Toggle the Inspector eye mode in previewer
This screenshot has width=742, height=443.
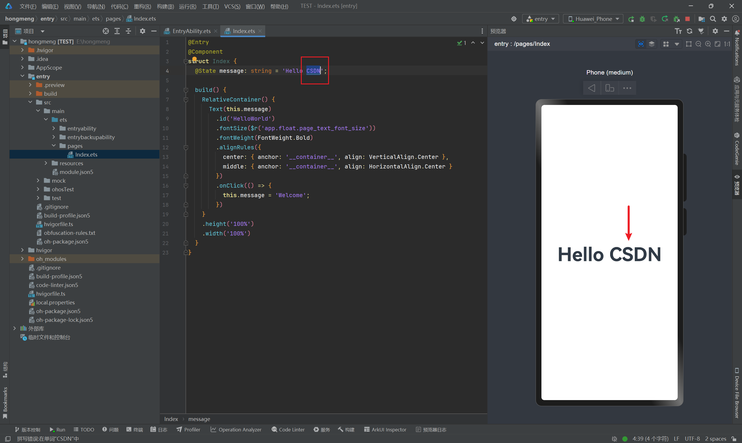(x=641, y=44)
